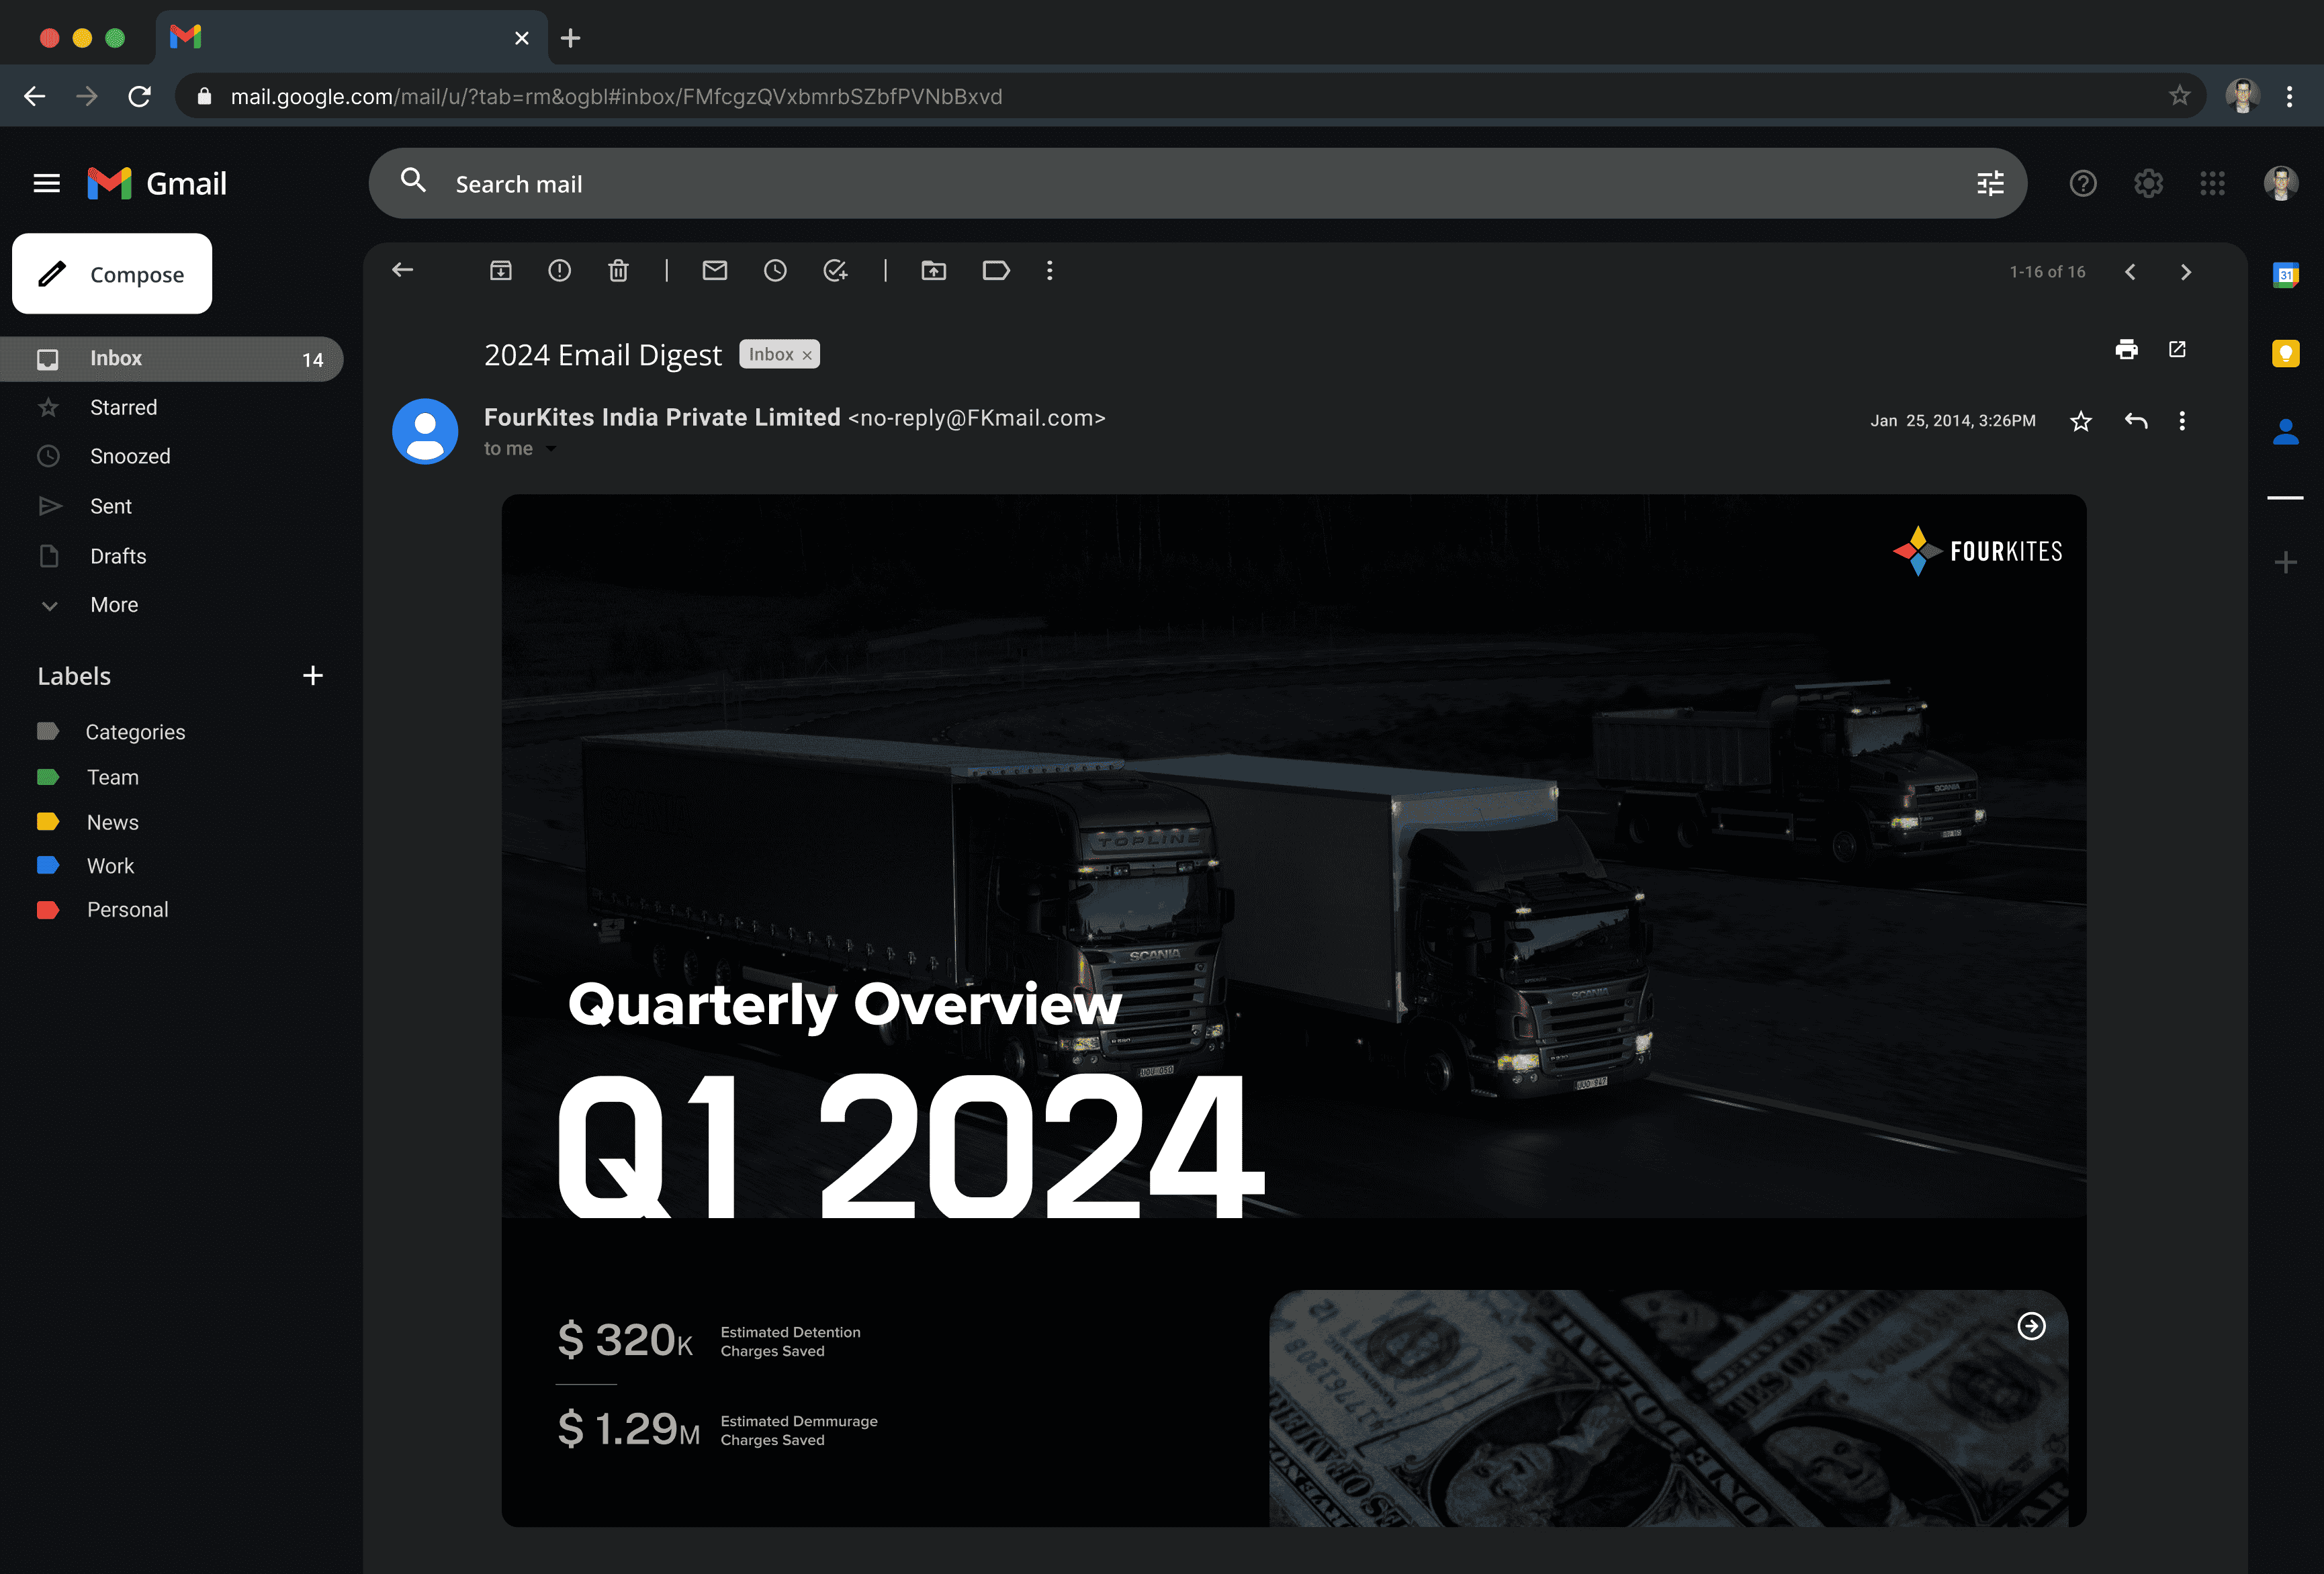Open the blue Work label

pyautogui.click(x=110, y=866)
